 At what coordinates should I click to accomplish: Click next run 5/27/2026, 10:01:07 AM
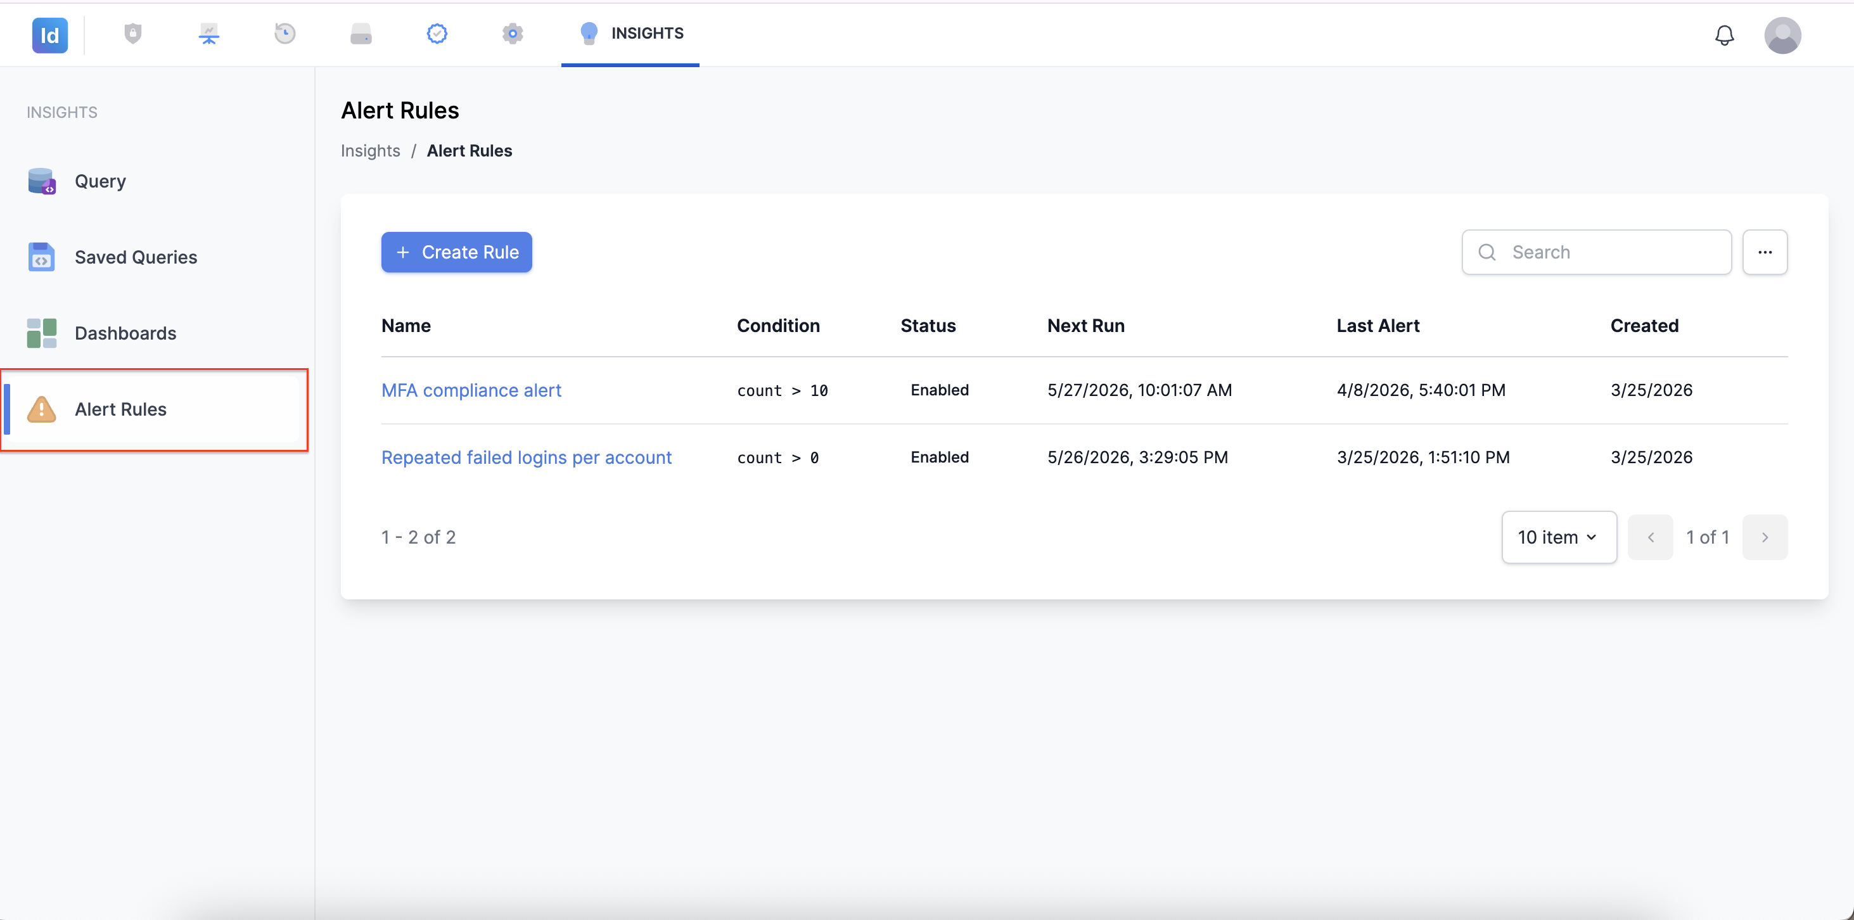point(1139,390)
